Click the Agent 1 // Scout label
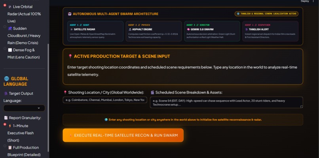 coord(80,25)
